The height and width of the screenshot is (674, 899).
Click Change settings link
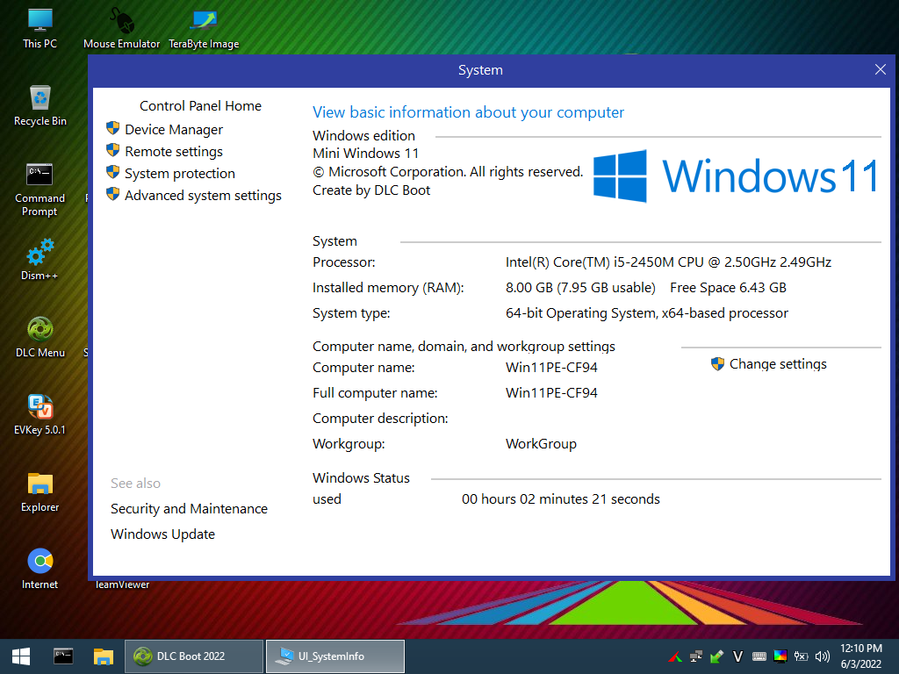pyautogui.click(x=778, y=364)
